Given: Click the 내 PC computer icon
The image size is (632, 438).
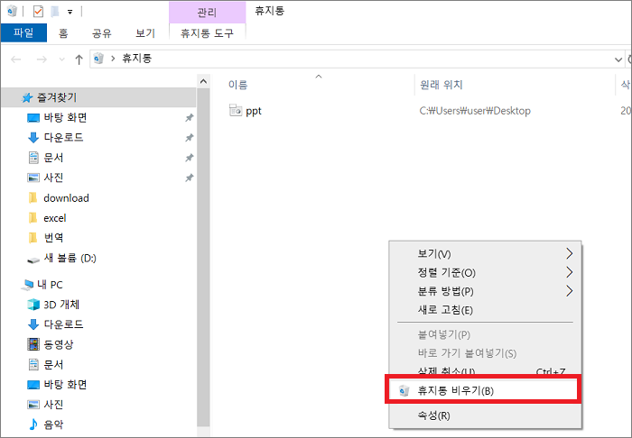Looking at the screenshot, I should (x=27, y=285).
